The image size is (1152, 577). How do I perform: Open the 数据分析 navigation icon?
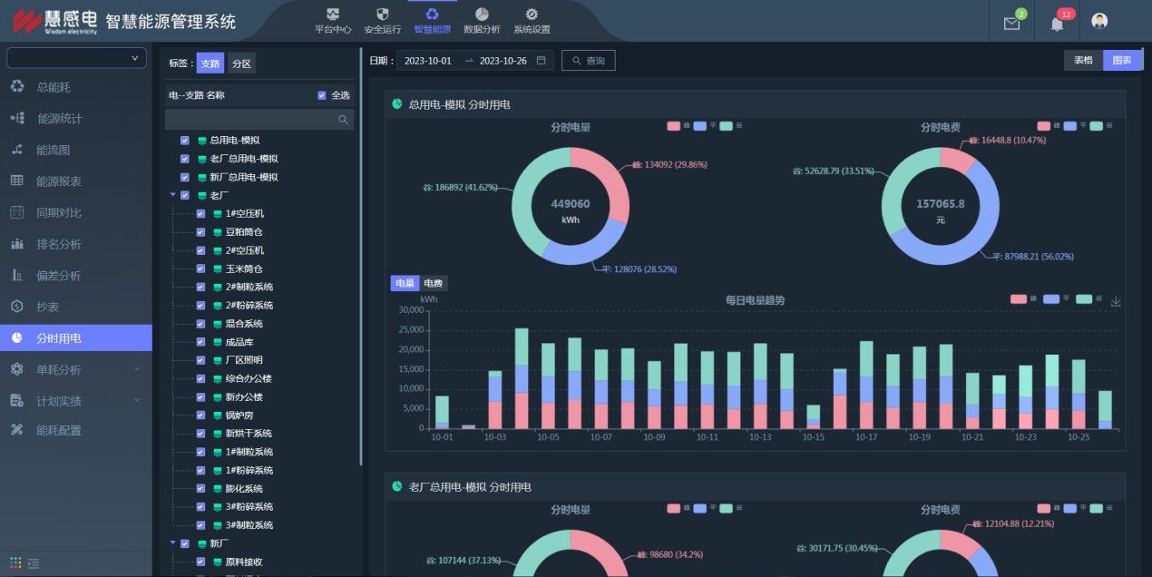coord(482,15)
